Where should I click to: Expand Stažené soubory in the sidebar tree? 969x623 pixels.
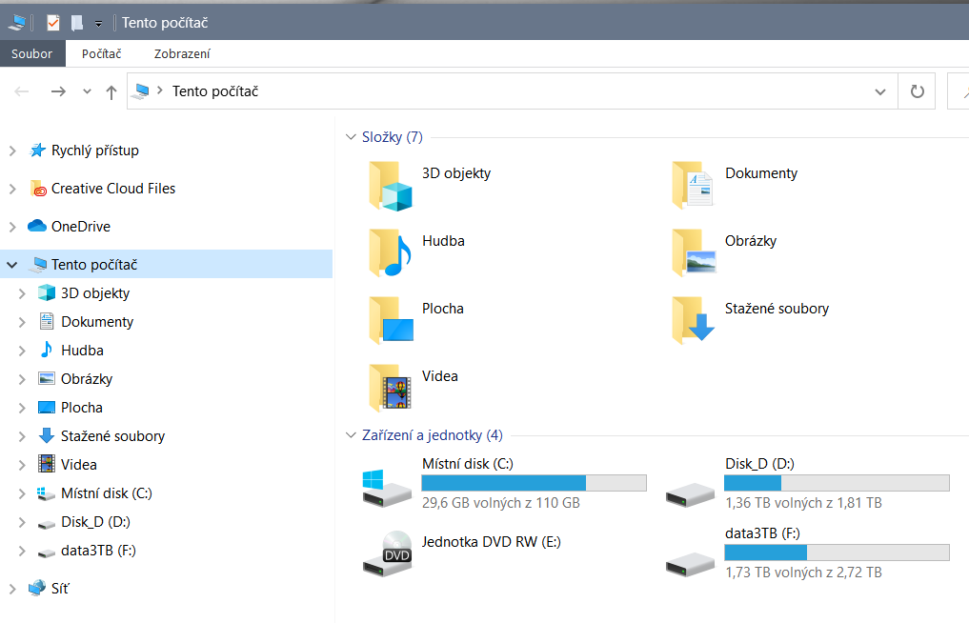22,437
